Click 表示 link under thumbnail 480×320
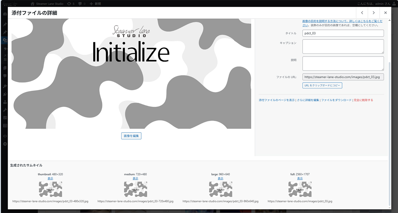Viewport: 398px width, 213px height. click(x=50, y=179)
